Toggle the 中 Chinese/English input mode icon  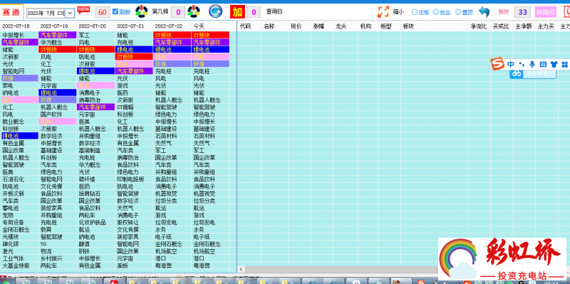point(511,64)
